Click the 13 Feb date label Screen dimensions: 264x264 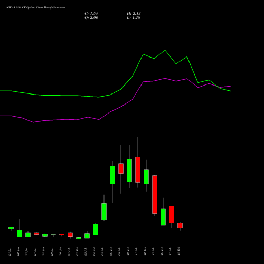point(154,251)
